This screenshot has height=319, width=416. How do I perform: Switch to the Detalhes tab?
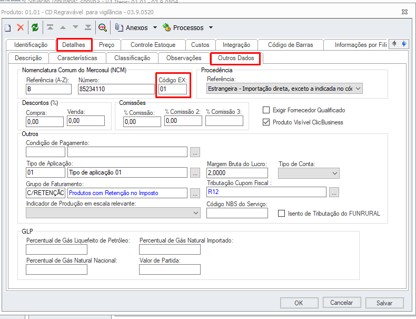click(74, 45)
